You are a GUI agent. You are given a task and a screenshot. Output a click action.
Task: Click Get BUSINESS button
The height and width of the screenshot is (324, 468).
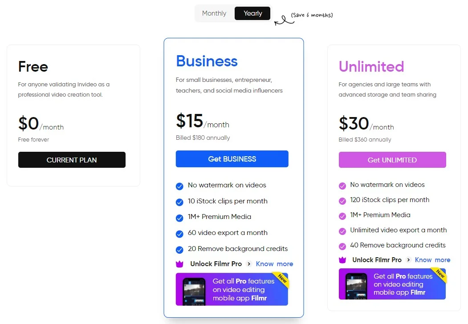click(232, 159)
